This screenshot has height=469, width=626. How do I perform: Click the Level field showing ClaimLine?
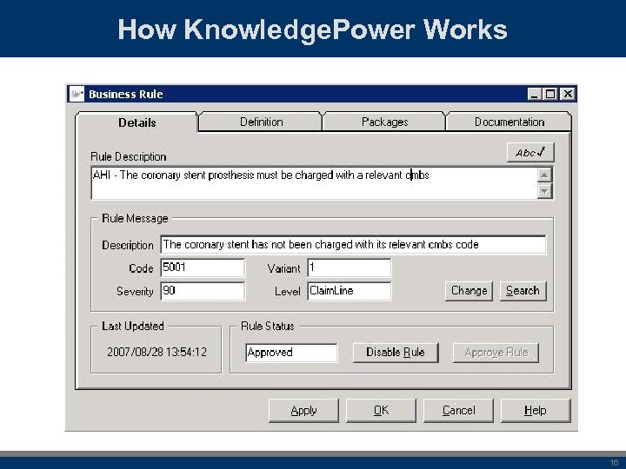350,291
